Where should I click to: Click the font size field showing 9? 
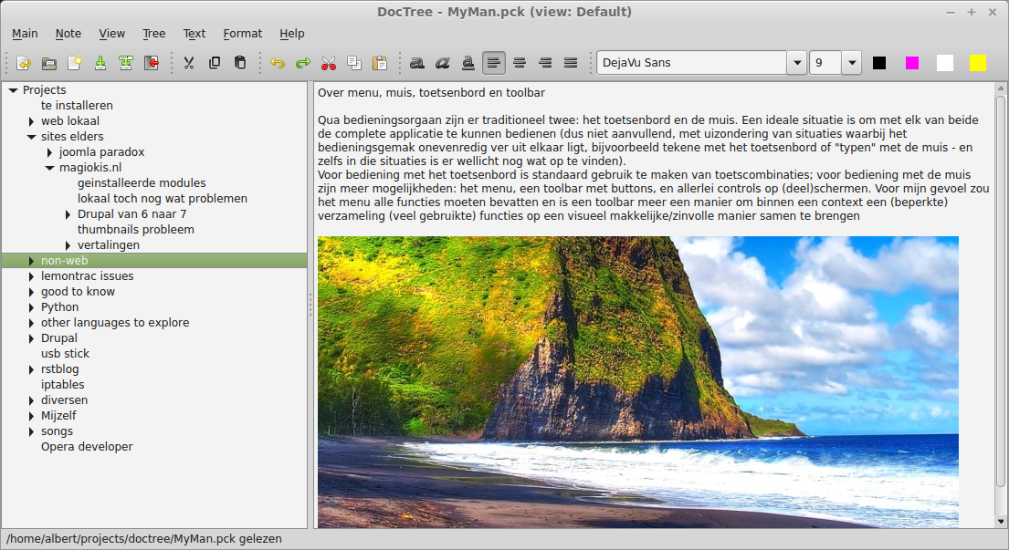825,63
